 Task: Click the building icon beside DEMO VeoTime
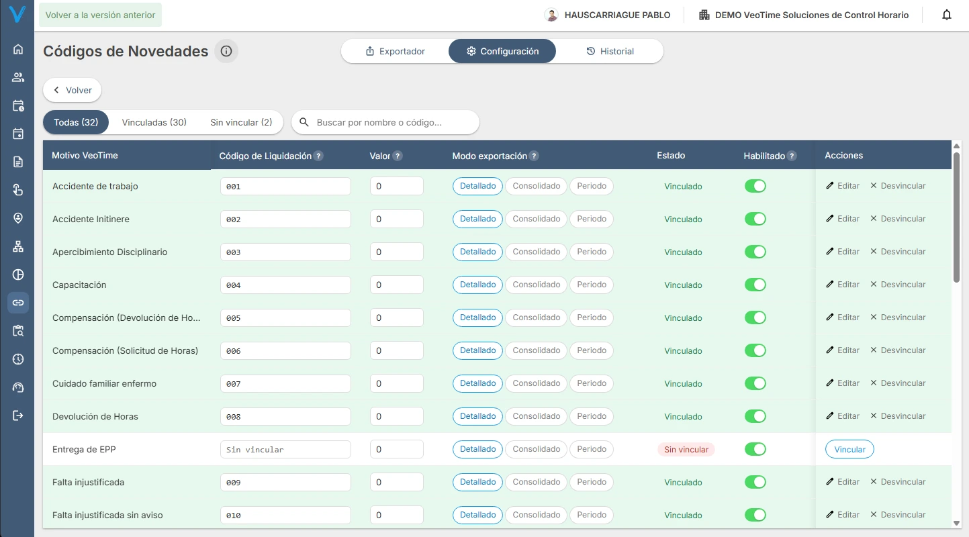pyautogui.click(x=704, y=15)
